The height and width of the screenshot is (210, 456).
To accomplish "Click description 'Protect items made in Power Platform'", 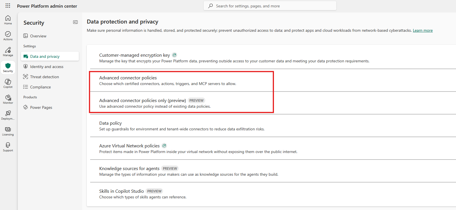I will pyautogui.click(x=198, y=152).
